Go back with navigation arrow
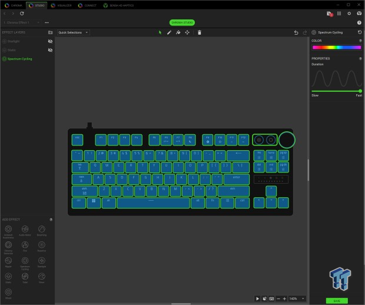 [x=5, y=14]
